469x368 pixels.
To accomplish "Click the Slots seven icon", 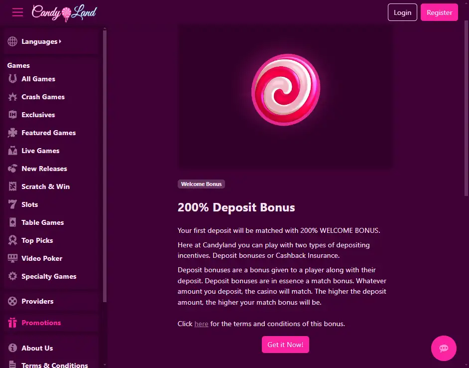I will [12, 204].
